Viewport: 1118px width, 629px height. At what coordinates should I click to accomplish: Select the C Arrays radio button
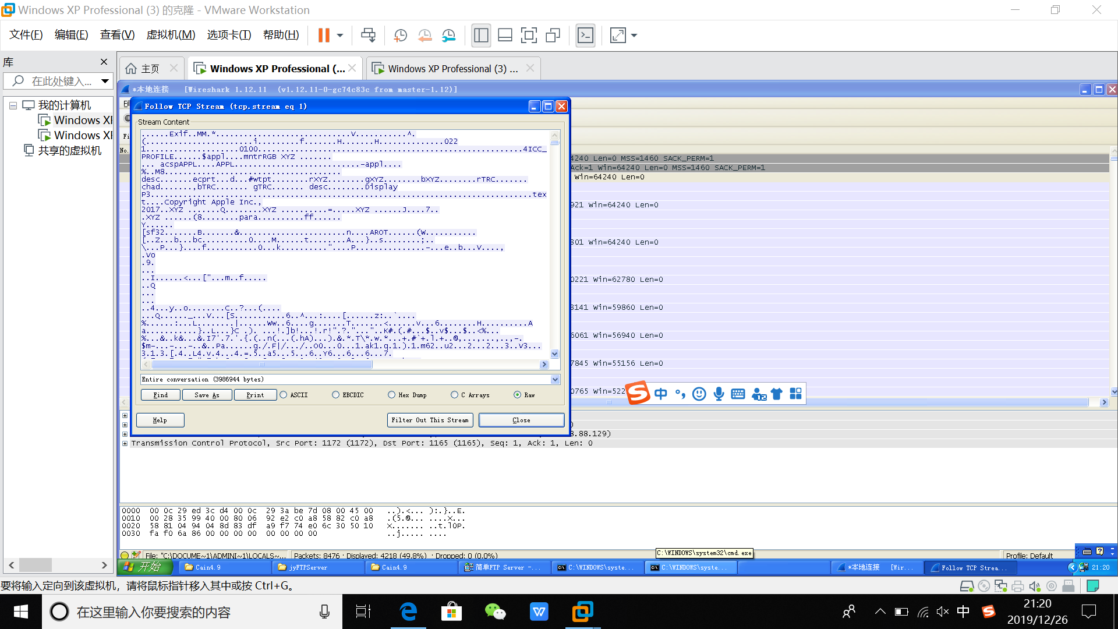point(454,395)
